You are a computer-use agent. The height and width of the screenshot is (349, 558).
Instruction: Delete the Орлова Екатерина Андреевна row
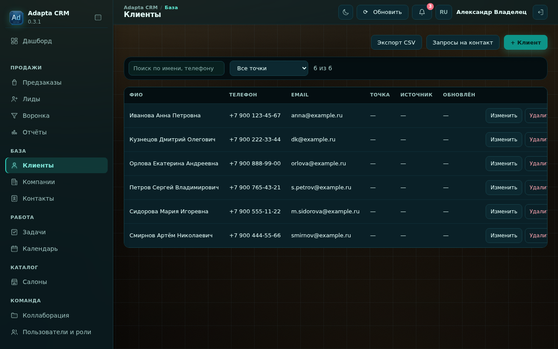click(536, 164)
